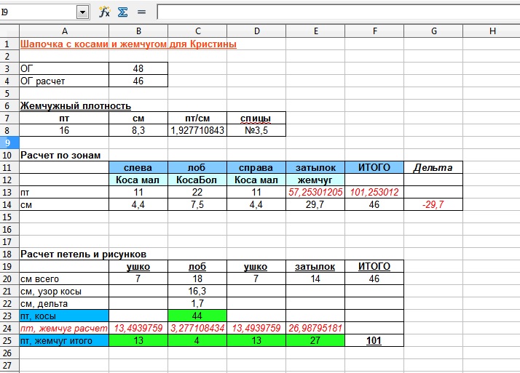Click the equals Function icon

(141, 12)
